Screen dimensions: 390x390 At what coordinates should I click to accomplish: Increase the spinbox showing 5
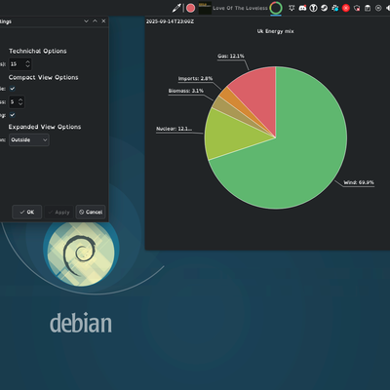(x=20, y=99)
